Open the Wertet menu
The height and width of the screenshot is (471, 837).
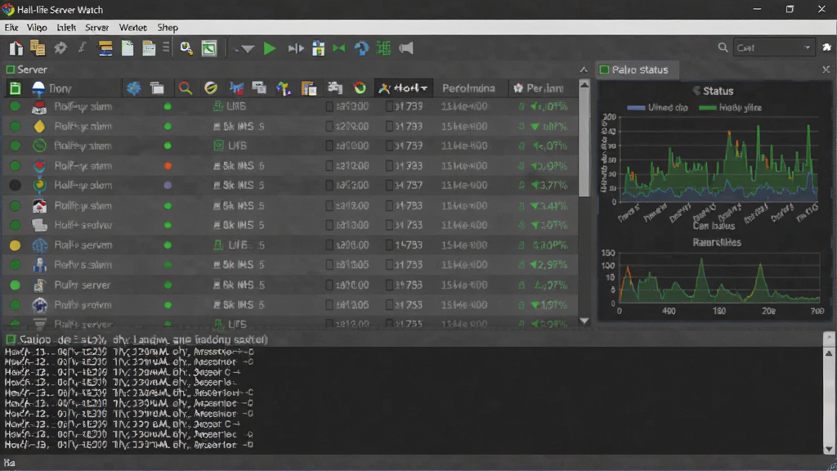[x=133, y=27]
